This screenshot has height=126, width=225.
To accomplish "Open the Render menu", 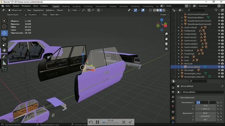I will pyautogui.click(x=26, y=6).
